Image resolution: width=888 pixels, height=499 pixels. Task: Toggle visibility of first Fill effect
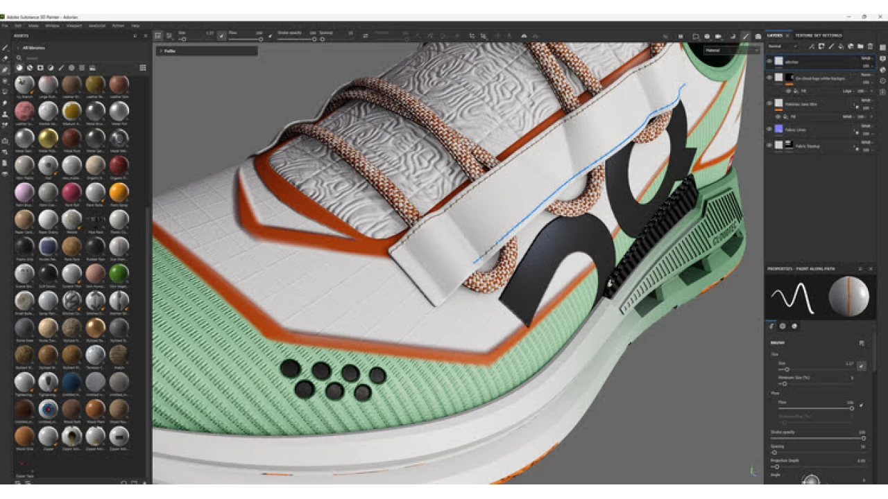788,91
